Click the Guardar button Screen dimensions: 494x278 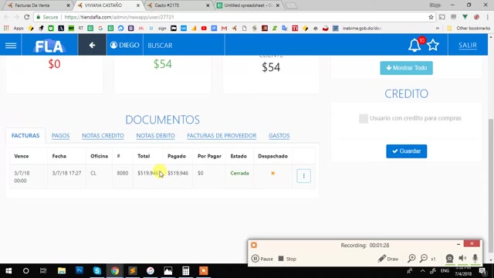(407, 151)
